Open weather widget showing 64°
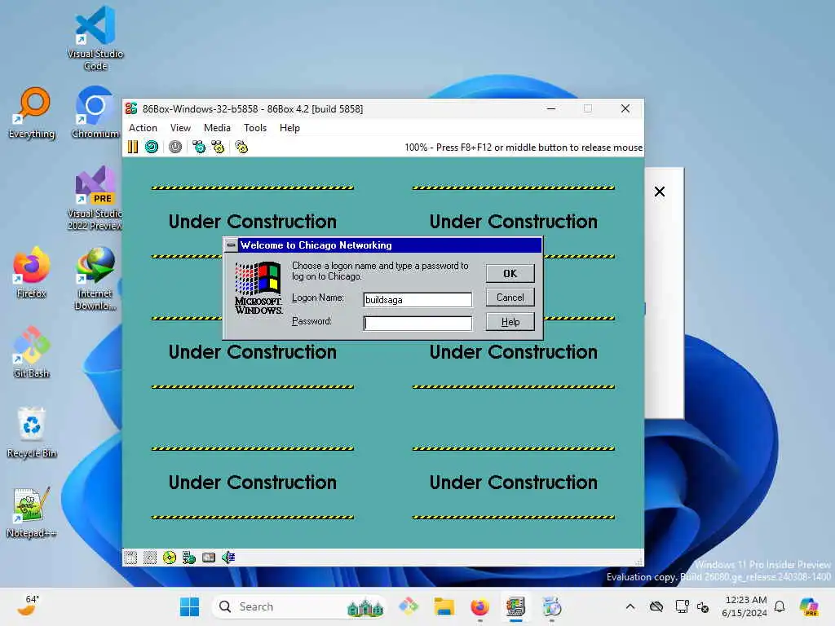Image resolution: width=835 pixels, height=626 pixels. pos(29,606)
